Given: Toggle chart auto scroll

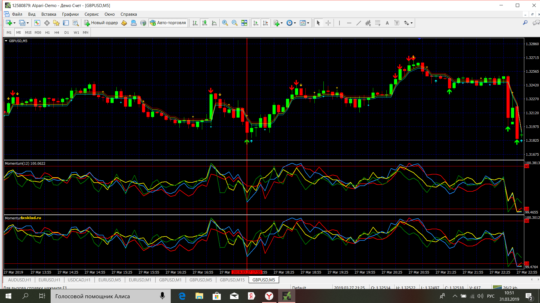Looking at the screenshot, I should tap(256, 23).
